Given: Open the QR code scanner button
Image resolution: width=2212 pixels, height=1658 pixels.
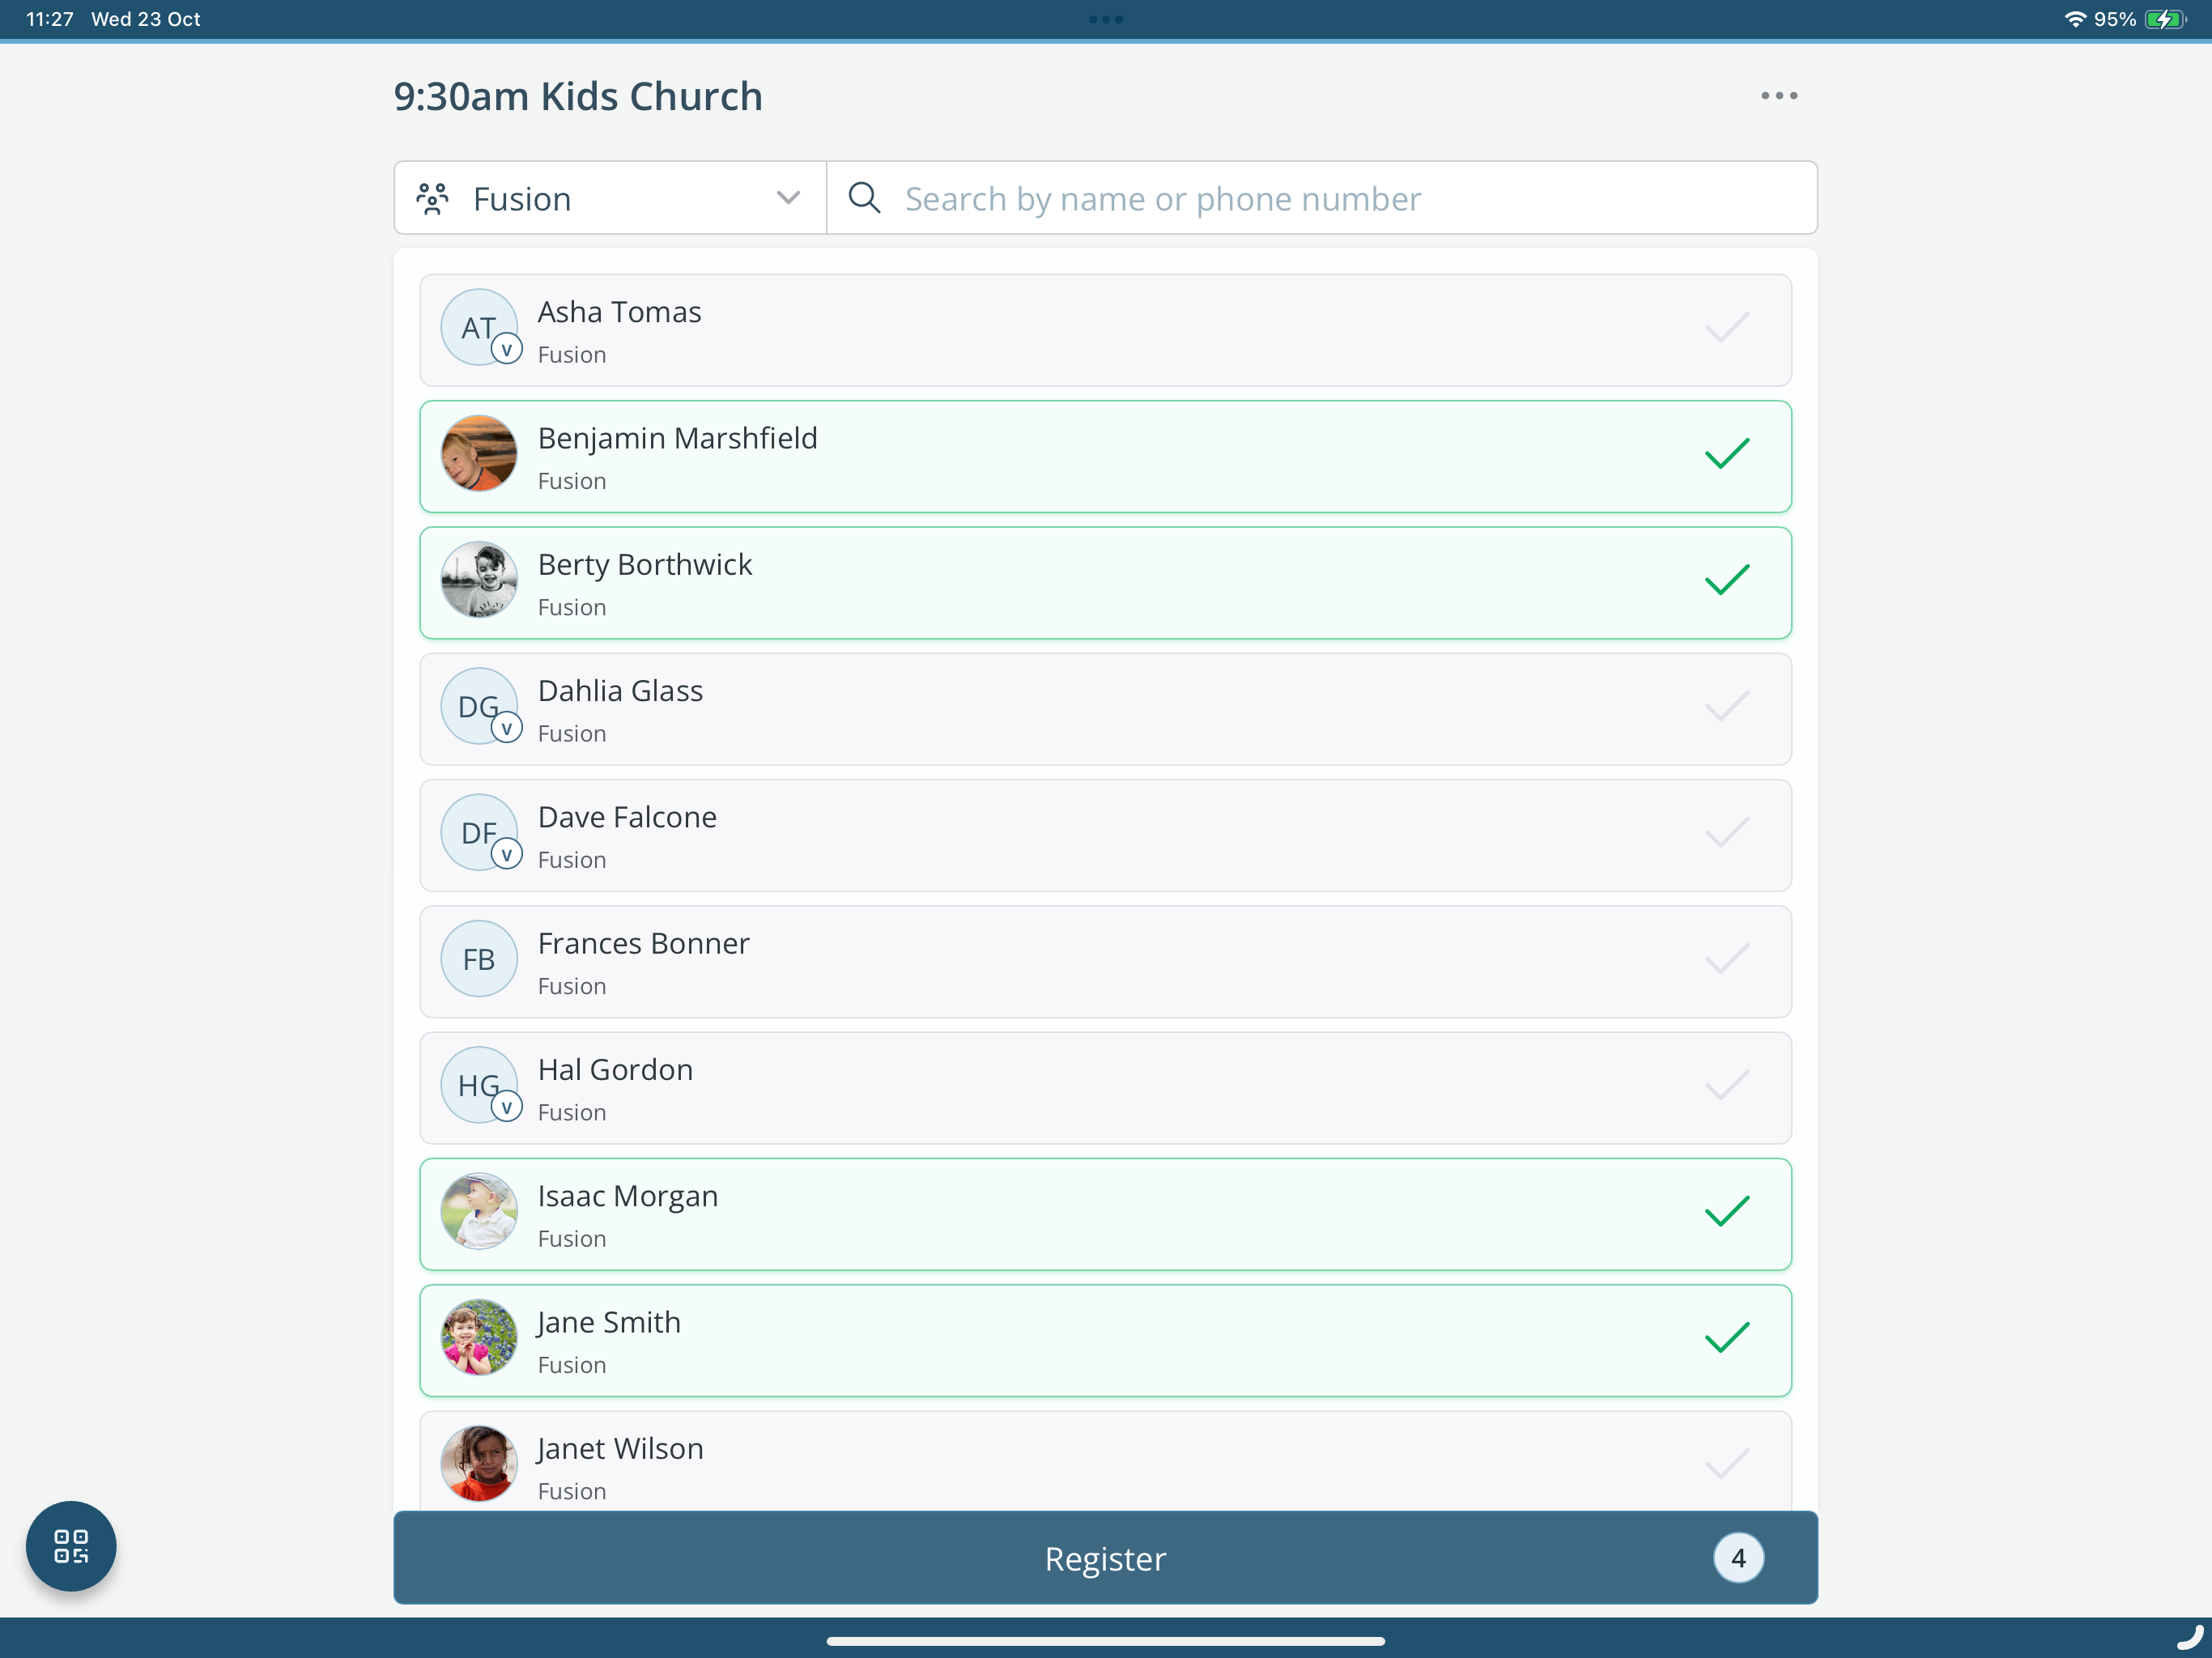Looking at the screenshot, I should coord(71,1546).
